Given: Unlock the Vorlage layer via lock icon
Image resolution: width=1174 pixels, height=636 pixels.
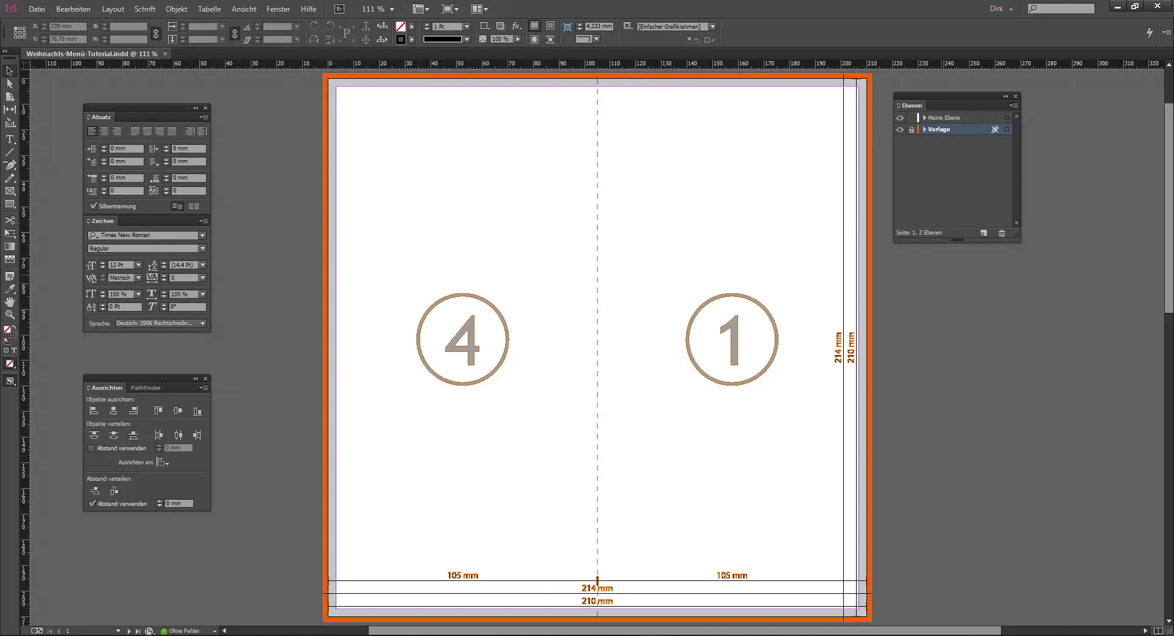Looking at the screenshot, I should [912, 130].
